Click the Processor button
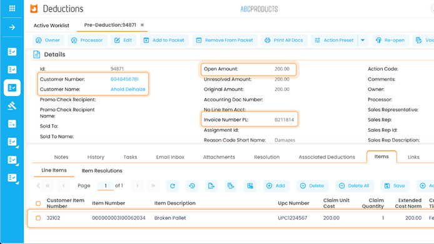This screenshot has width=434, height=244. 87,40
